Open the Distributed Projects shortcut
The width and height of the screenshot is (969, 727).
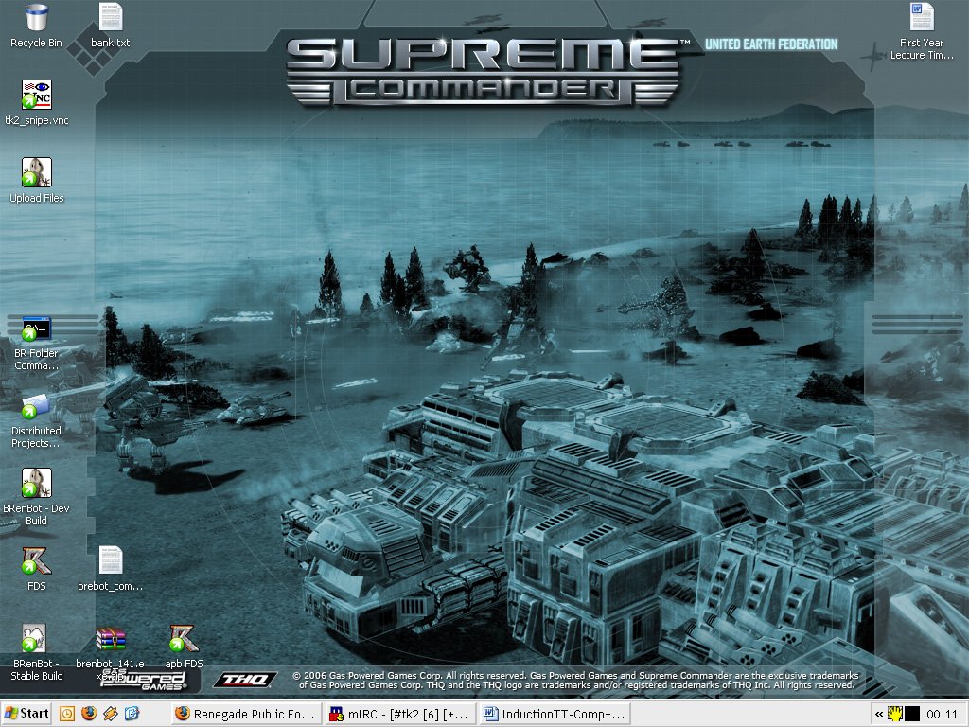pos(37,406)
